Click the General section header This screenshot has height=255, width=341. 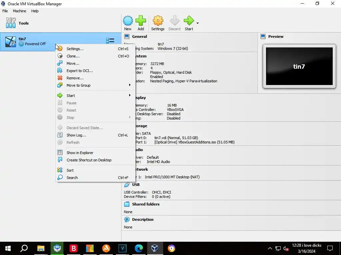tap(140, 37)
